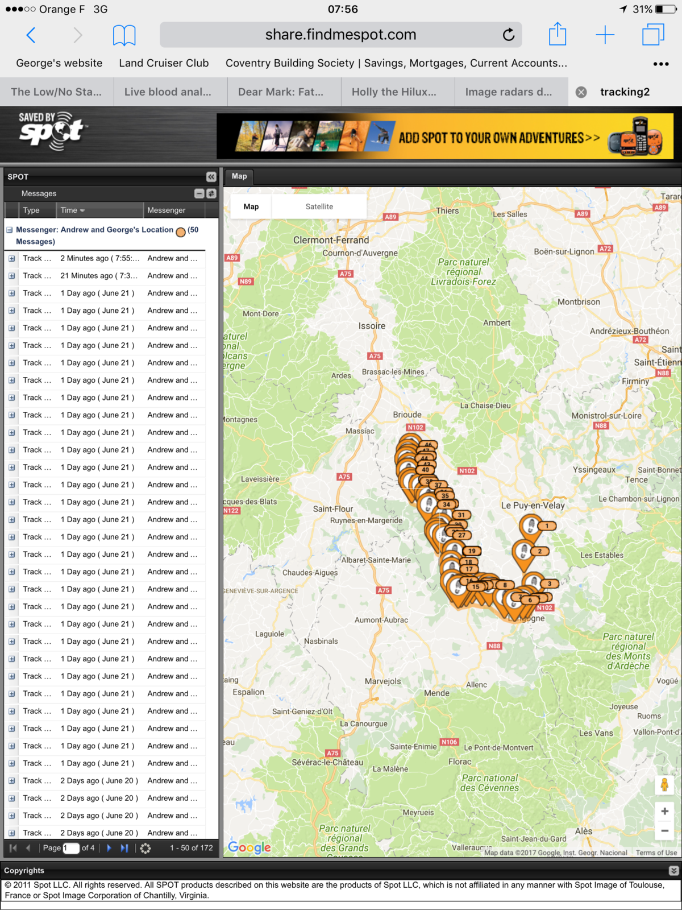Select the 2 Minutes ago track time

point(99,258)
